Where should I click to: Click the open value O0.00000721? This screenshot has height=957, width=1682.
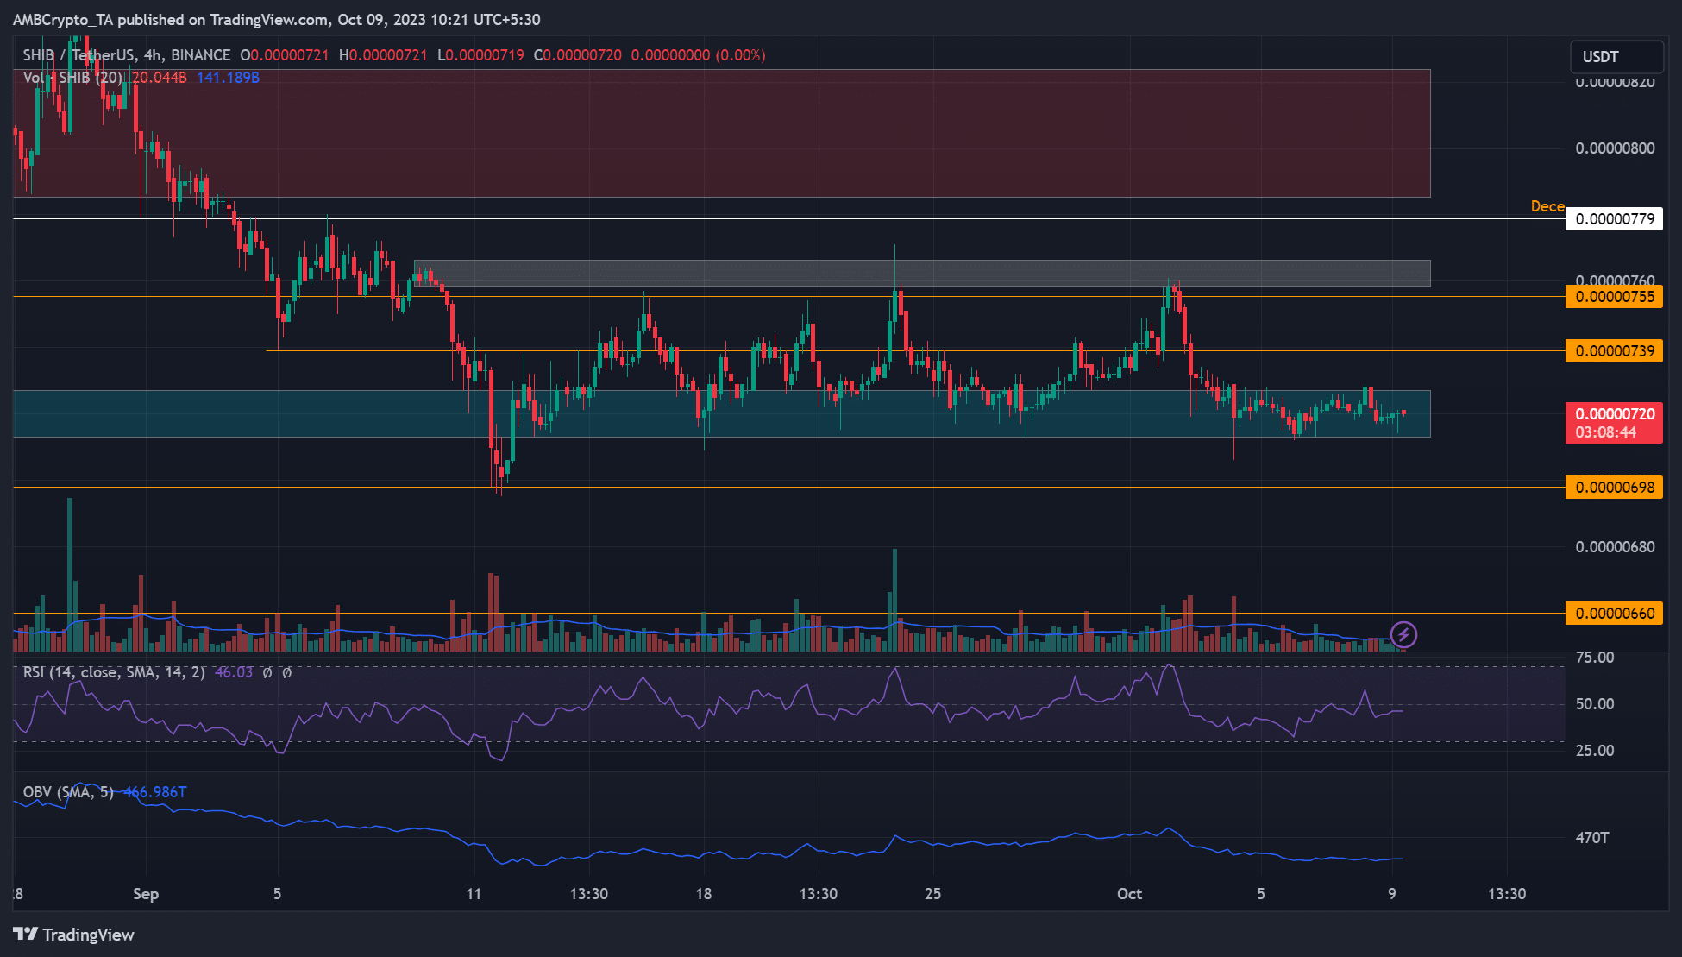pyautogui.click(x=285, y=55)
